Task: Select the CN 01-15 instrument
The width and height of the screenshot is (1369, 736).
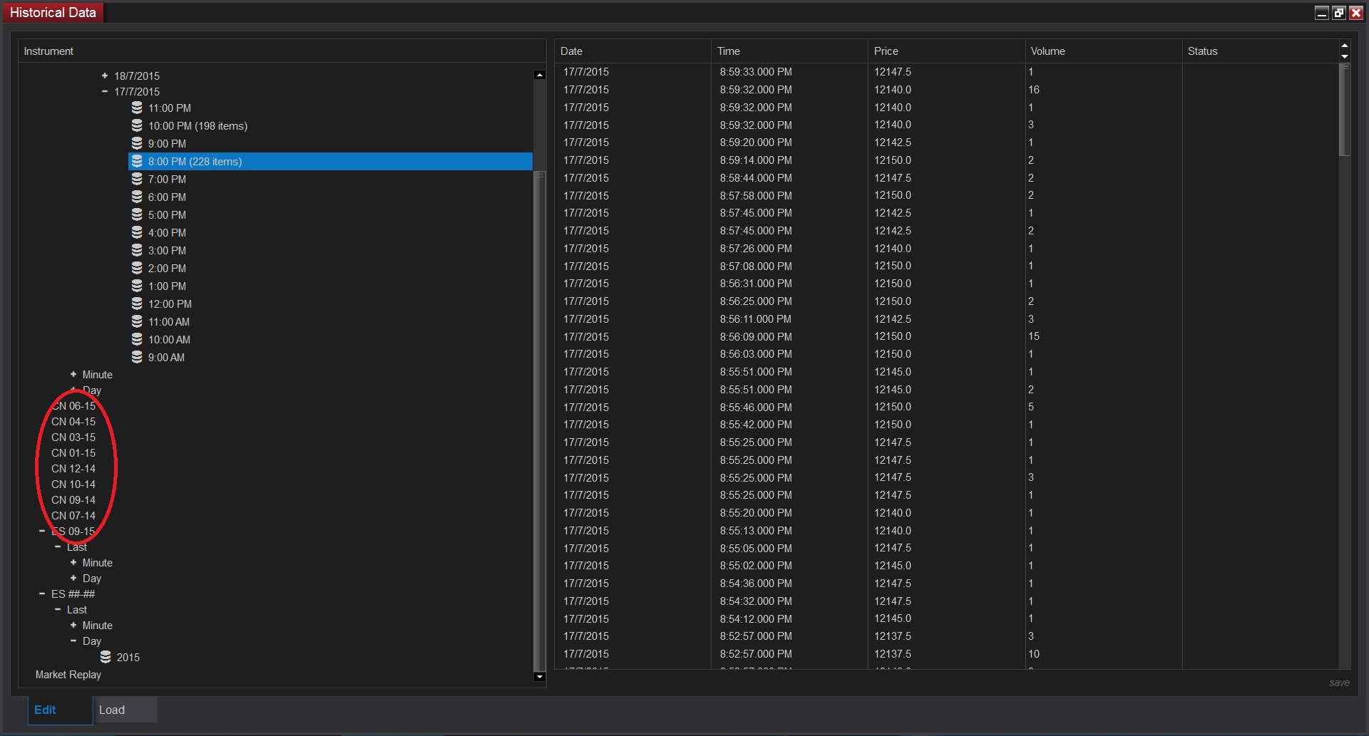Action: point(73,452)
